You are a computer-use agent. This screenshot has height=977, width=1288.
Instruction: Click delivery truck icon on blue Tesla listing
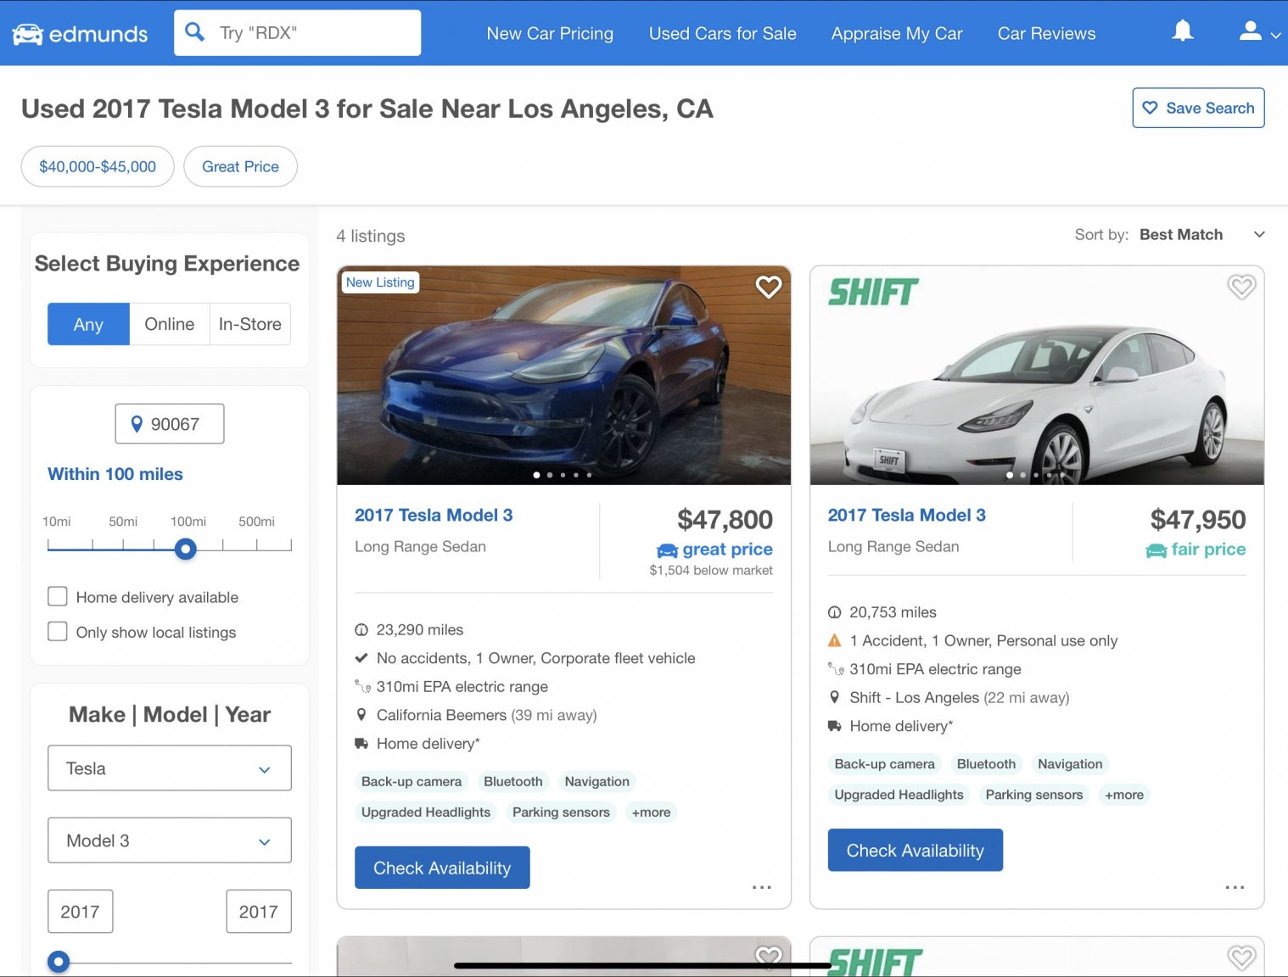[361, 744]
